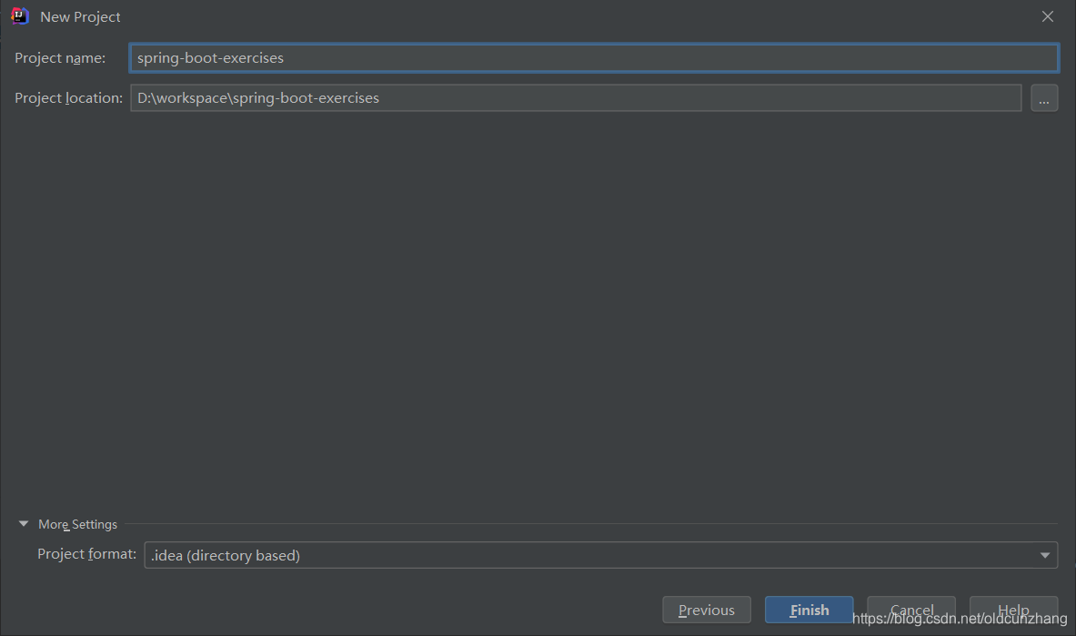Click the Project format label
The height and width of the screenshot is (636, 1076).
pyautogui.click(x=86, y=554)
